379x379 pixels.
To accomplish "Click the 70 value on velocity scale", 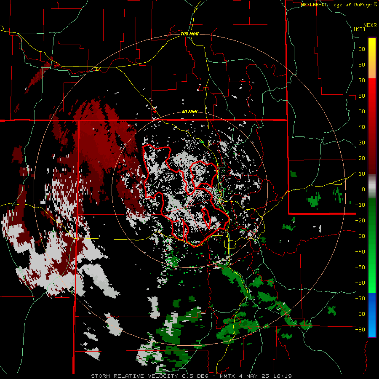I will point(362,80).
